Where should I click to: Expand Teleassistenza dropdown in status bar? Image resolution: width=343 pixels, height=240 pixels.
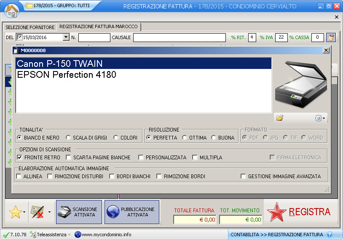(x=70, y=235)
